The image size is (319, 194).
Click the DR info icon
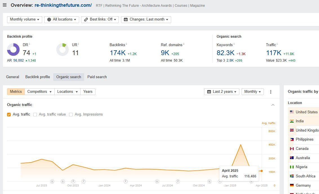coord(30,44)
